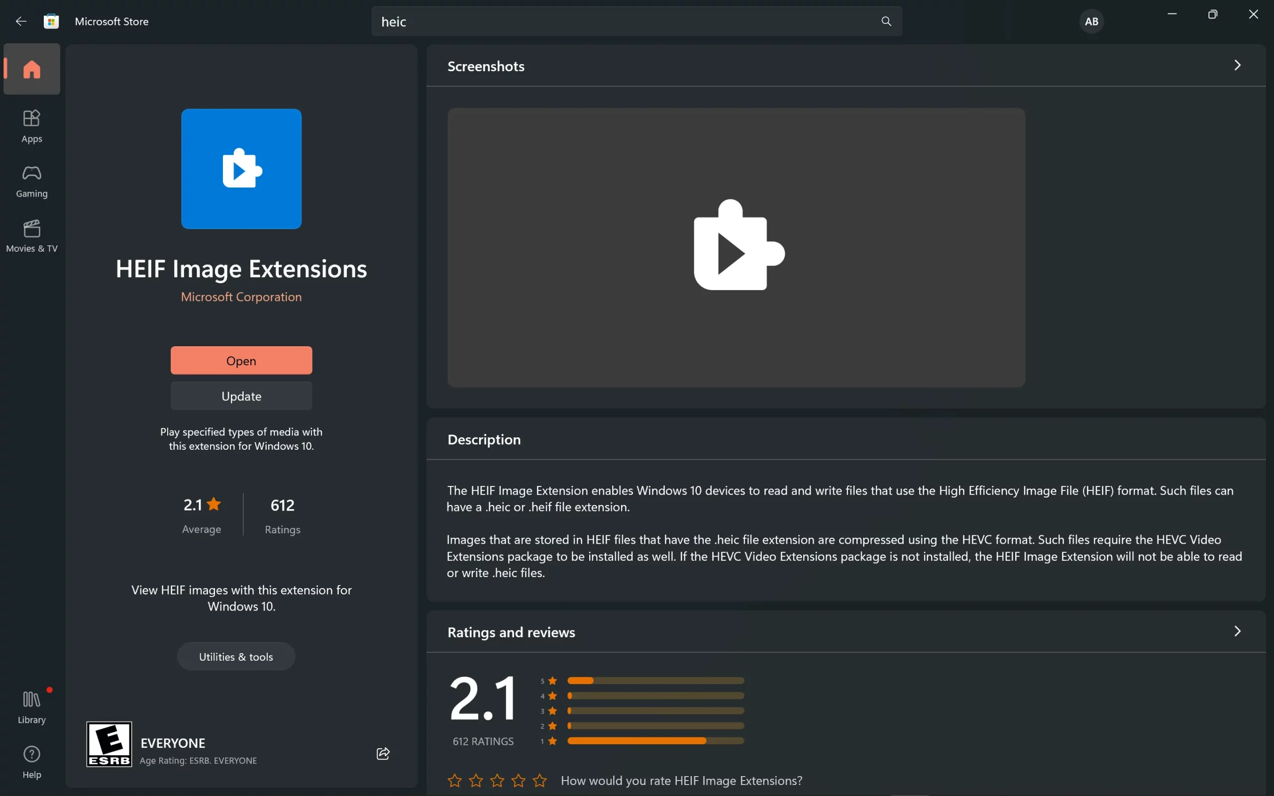The height and width of the screenshot is (796, 1274).
Task: Select the Utilities & tools category tag
Action: pyautogui.click(x=236, y=657)
